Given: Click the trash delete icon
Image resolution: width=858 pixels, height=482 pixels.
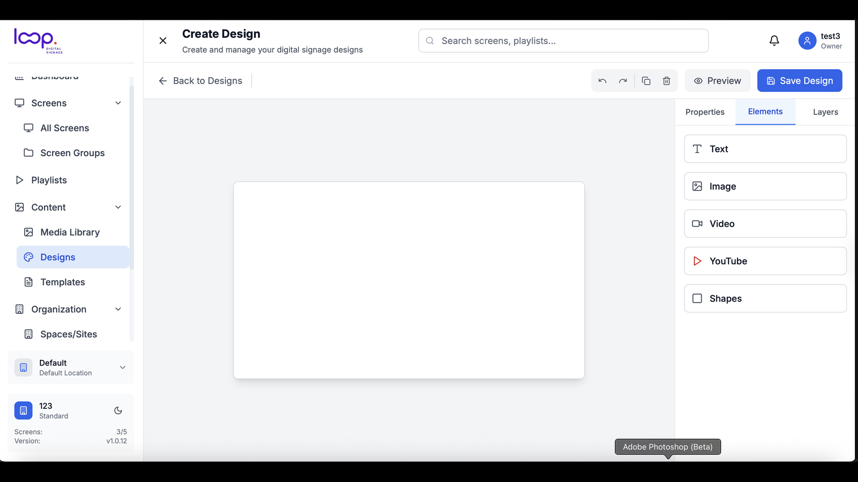Looking at the screenshot, I should coord(666,81).
